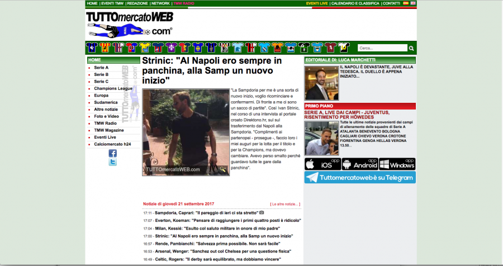Open the Höwedes primo piano thumbnail
Image resolution: width=503 pixels, height=266 pixels.
pos(321,138)
